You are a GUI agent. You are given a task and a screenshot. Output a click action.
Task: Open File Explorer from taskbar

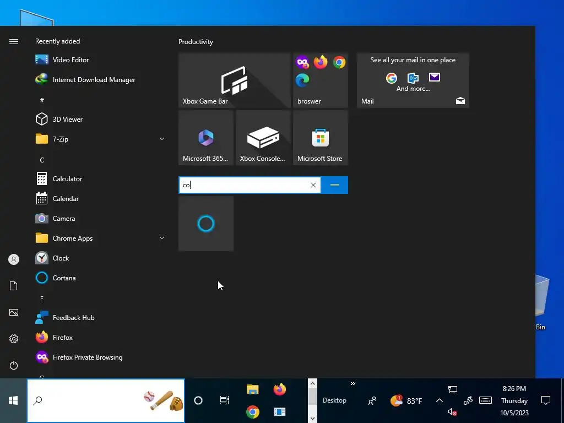(252, 389)
